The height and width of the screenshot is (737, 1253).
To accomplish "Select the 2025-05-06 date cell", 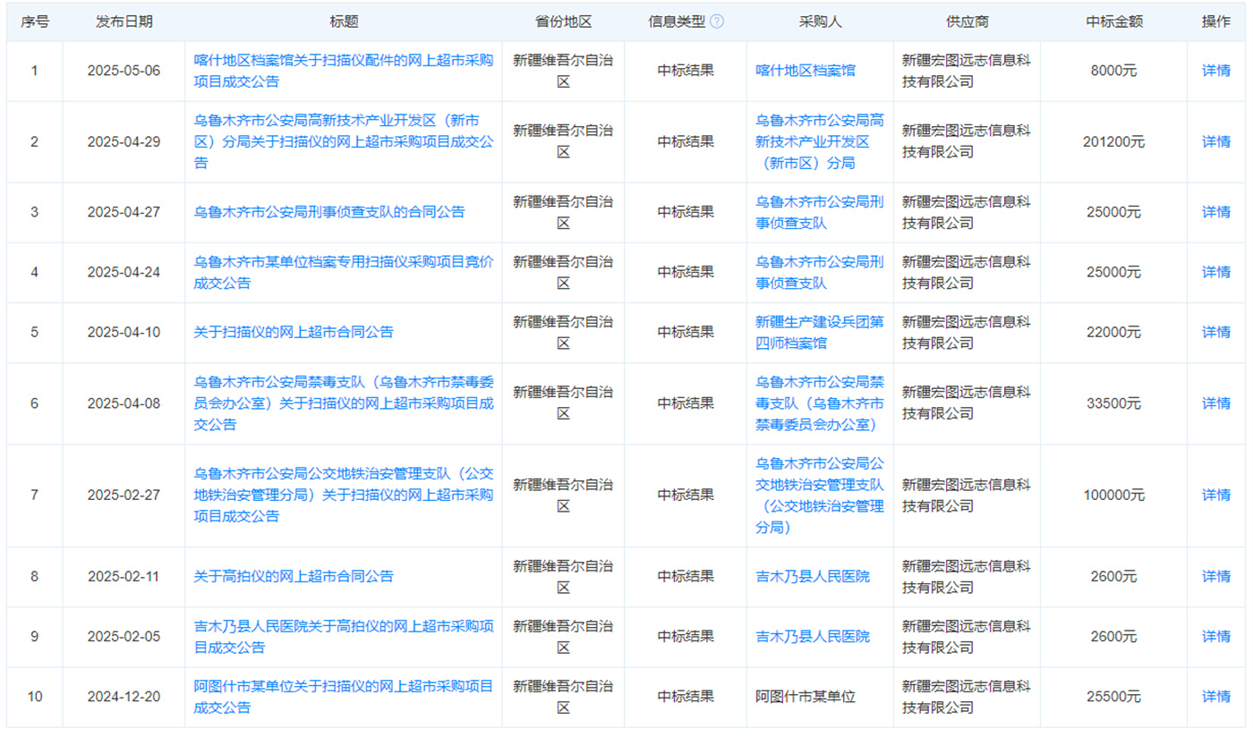I will coord(124,71).
